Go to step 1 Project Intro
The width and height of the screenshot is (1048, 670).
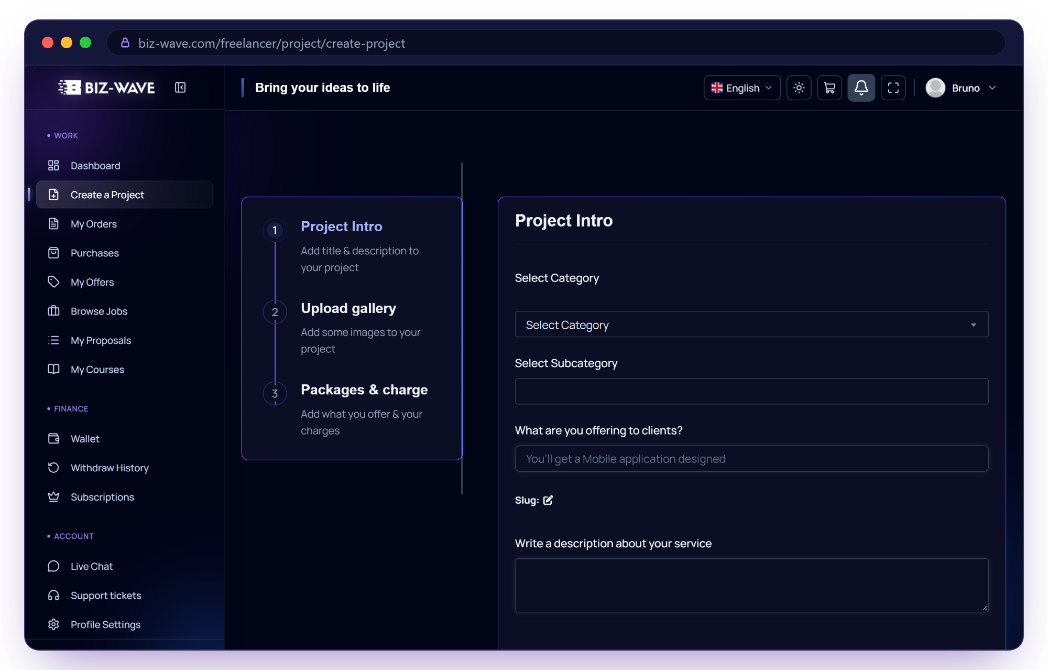[341, 226]
